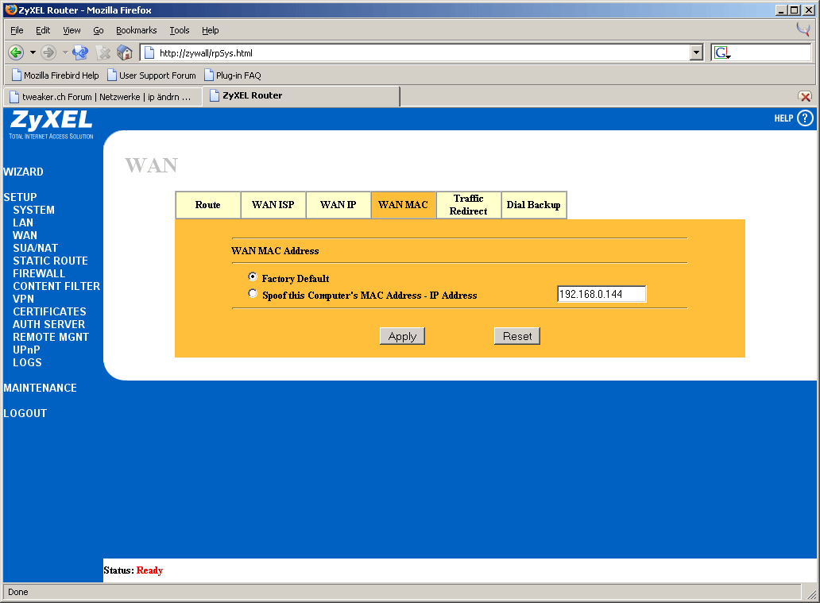This screenshot has width=820, height=603.
Task: Open FIREWALL in the setup sidebar
Action: click(x=39, y=273)
